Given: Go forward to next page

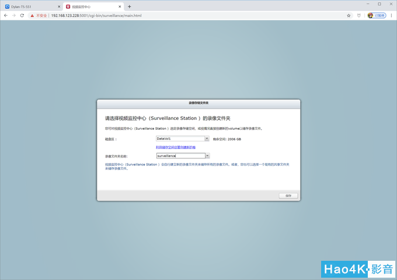Looking at the screenshot, I should coord(14,15).
